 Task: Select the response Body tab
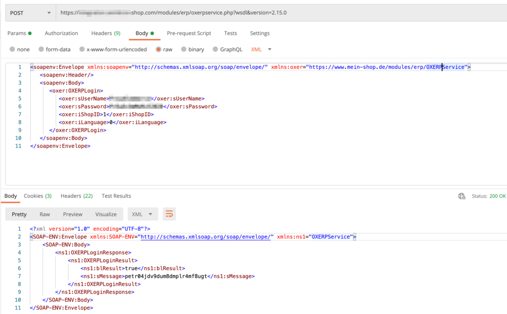11,196
